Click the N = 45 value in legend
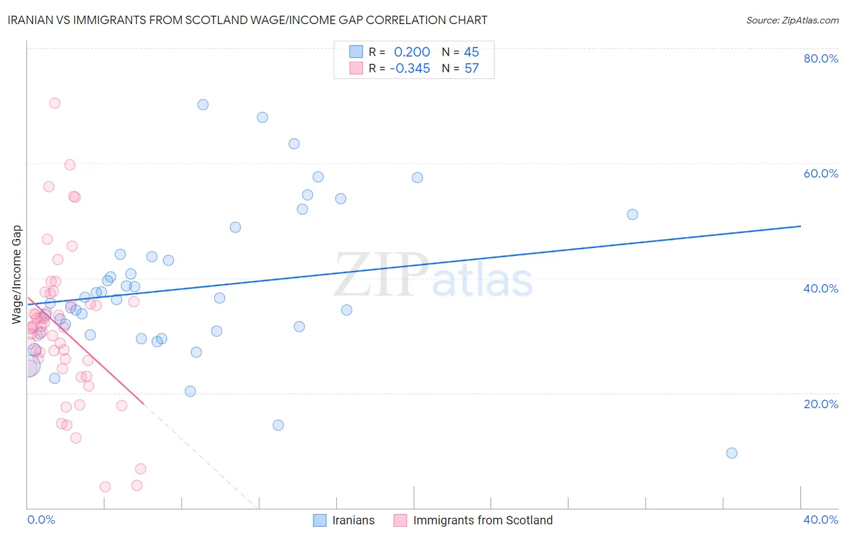Viewport: 846px width, 537px height. [460, 52]
